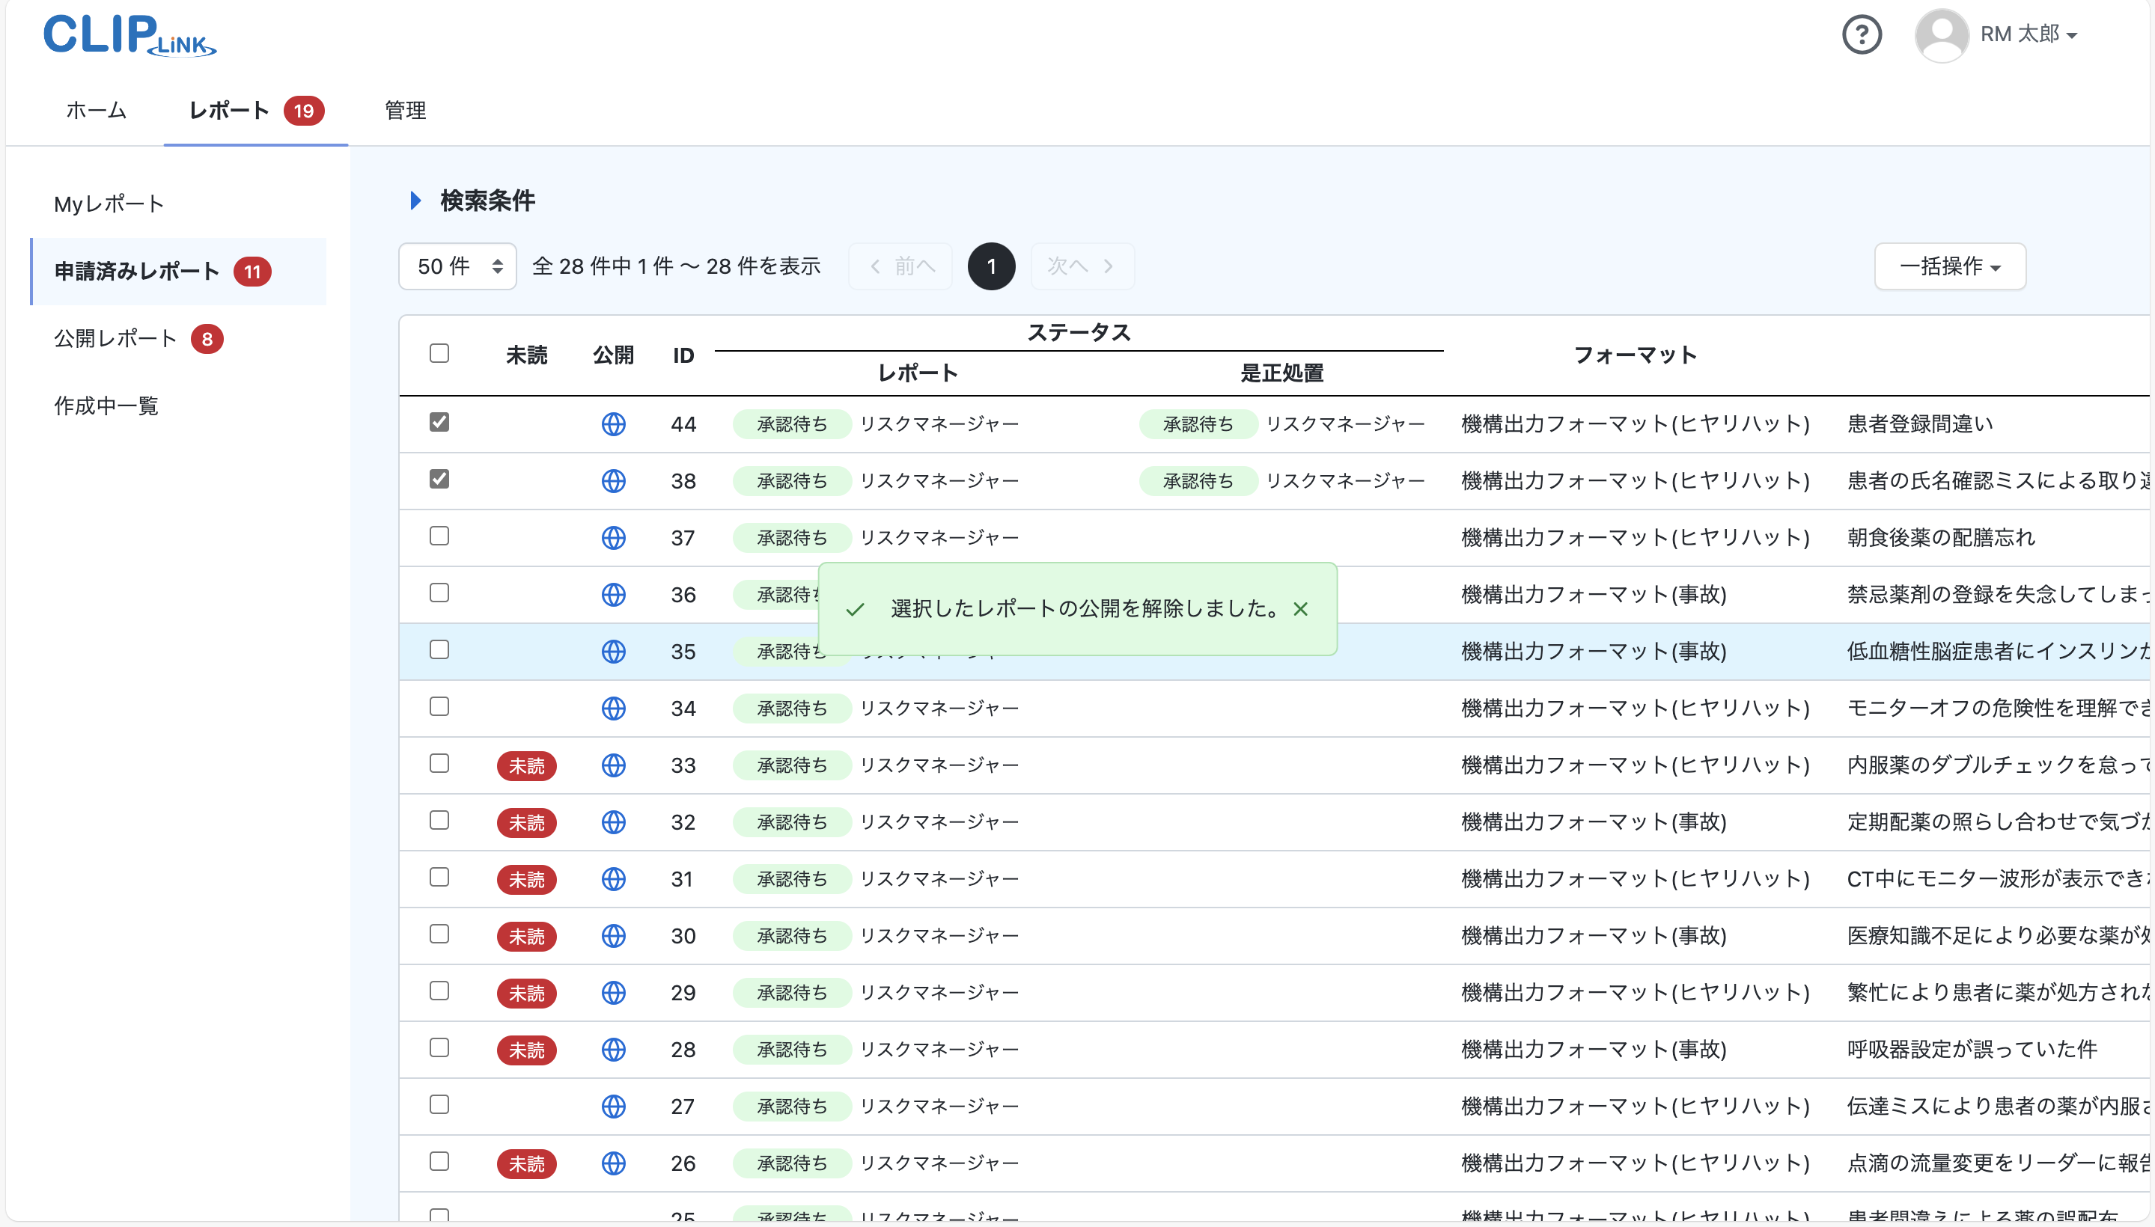
Task: Click the globe publish icon for report 37
Action: pyautogui.click(x=614, y=537)
